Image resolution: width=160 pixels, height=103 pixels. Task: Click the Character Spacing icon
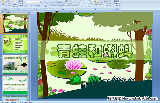(39, 6)
